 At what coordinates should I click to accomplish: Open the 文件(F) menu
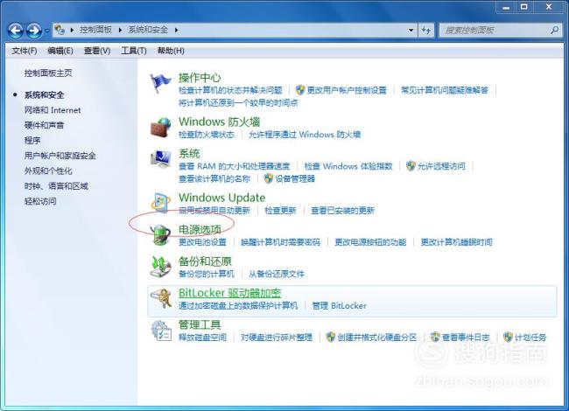[x=25, y=51]
